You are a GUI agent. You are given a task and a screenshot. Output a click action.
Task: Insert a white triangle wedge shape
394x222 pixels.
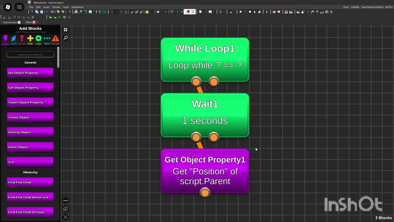pos(255,12)
